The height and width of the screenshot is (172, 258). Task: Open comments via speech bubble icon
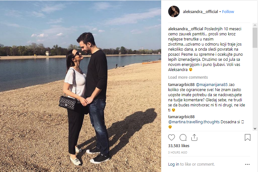point(183,137)
